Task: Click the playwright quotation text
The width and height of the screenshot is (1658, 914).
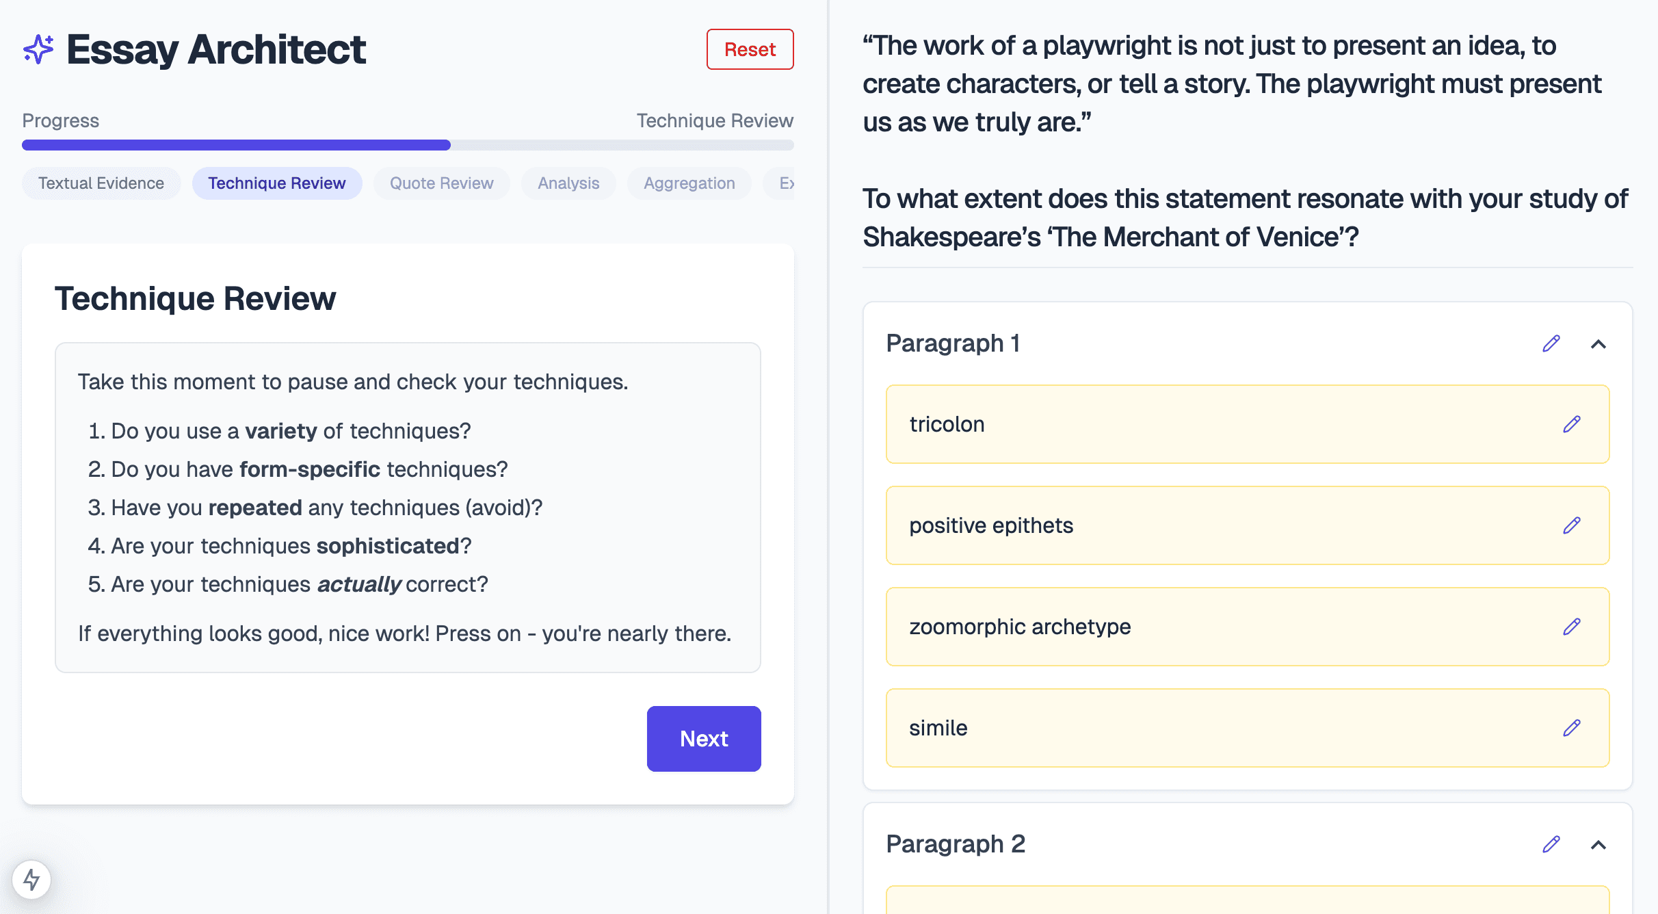Action: 1231,84
